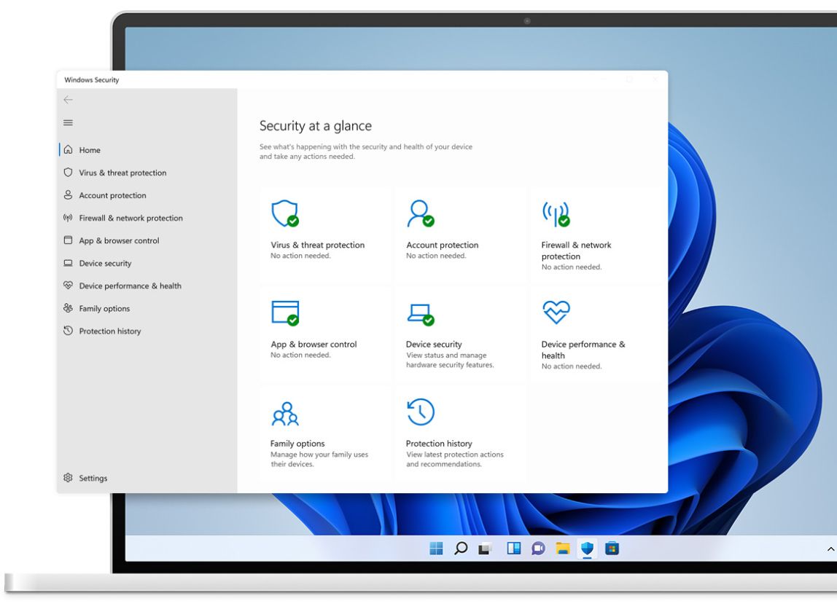The image size is (837, 609).
Task: Collapse the navigation with the hamburger menu
Action: [68, 122]
